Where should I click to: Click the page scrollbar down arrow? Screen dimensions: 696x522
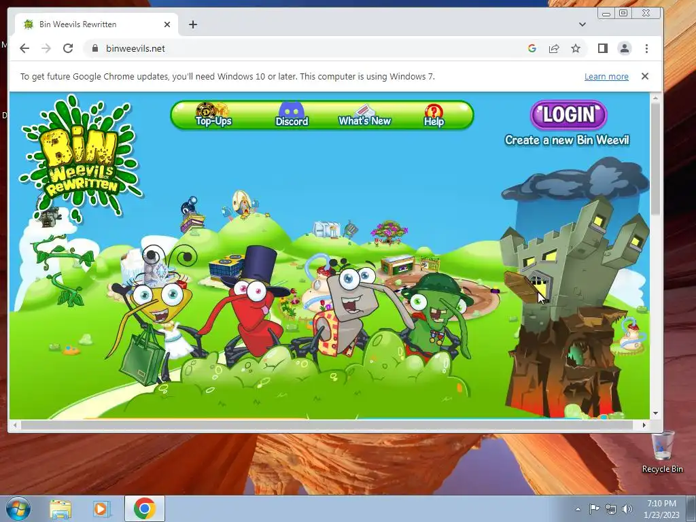click(656, 413)
